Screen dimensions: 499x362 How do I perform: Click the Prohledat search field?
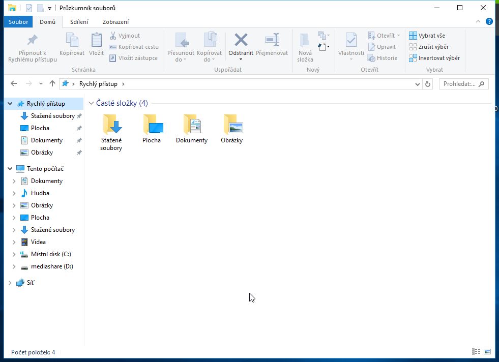tap(464, 84)
